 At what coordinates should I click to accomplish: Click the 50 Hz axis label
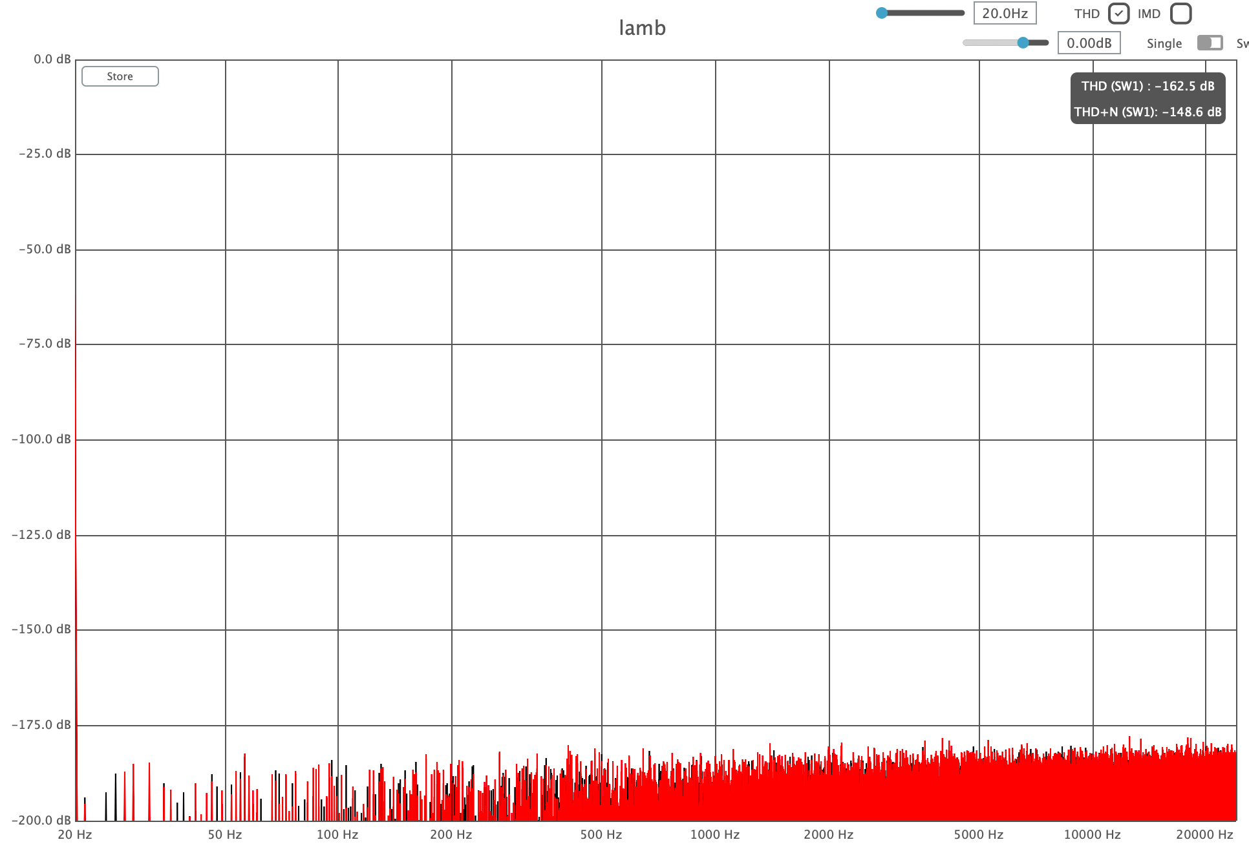[224, 834]
